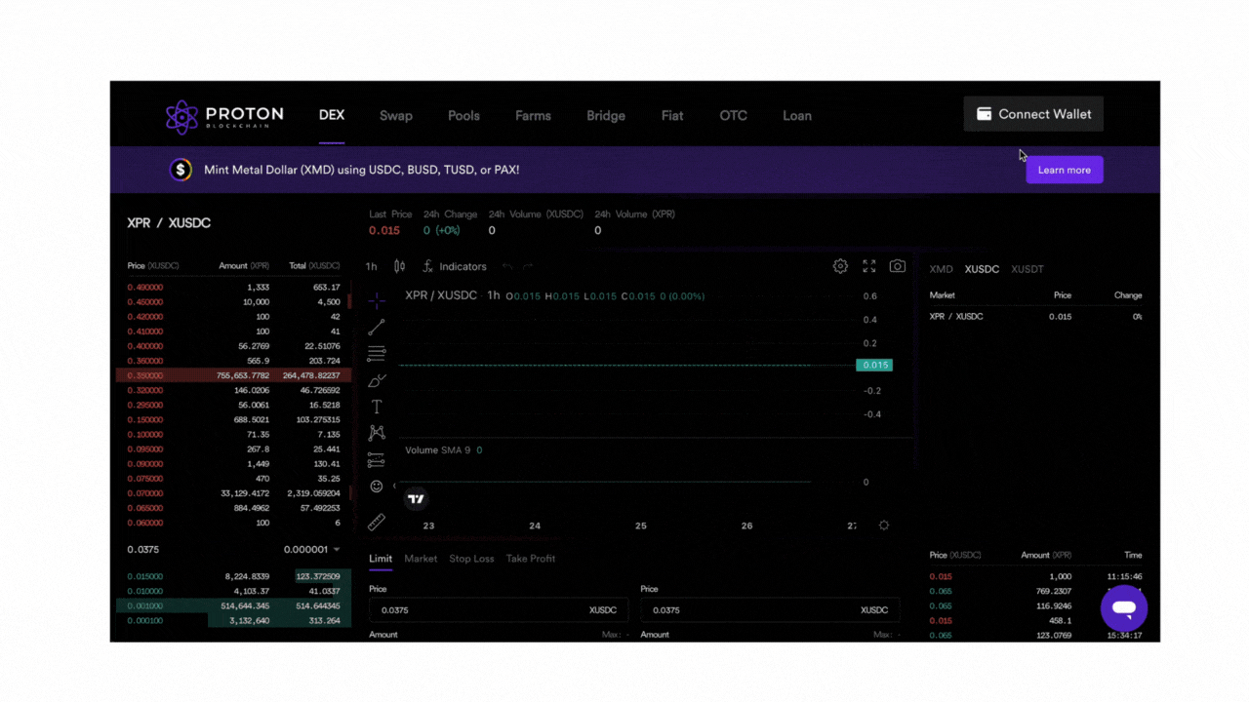Open the Indicators menu
The width and height of the screenshot is (1249, 702).
coord(455,266)
